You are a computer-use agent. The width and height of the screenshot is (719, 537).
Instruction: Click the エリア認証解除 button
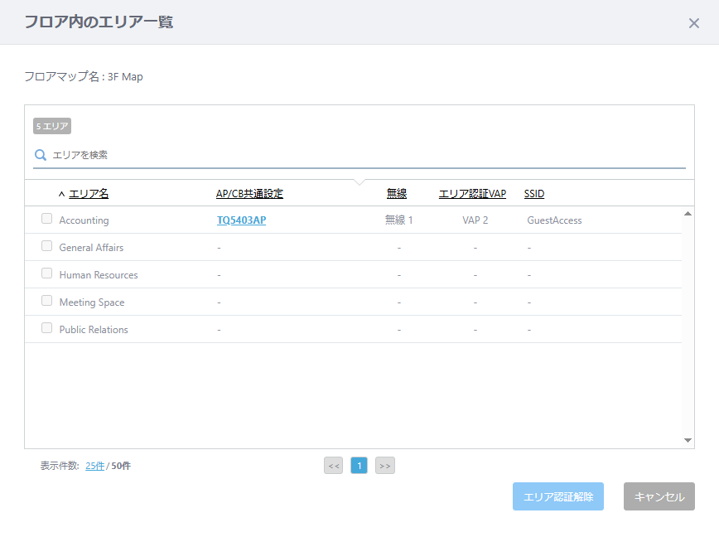point(558,496)
